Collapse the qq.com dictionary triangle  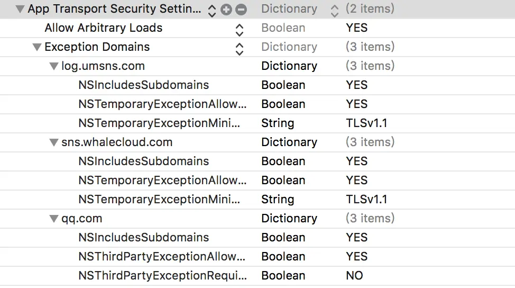(x=53, y=219)
